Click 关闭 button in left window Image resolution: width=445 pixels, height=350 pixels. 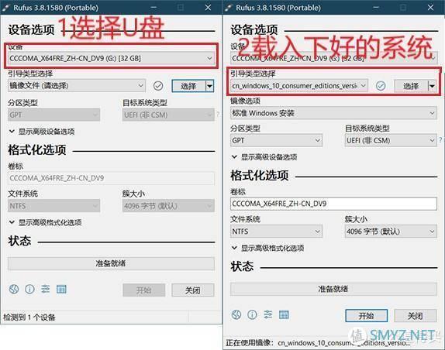(193, 290)
